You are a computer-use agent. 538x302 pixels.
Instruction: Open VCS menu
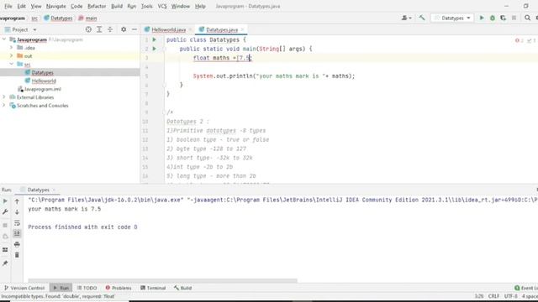pyautogui.click(x=162, y=6)
